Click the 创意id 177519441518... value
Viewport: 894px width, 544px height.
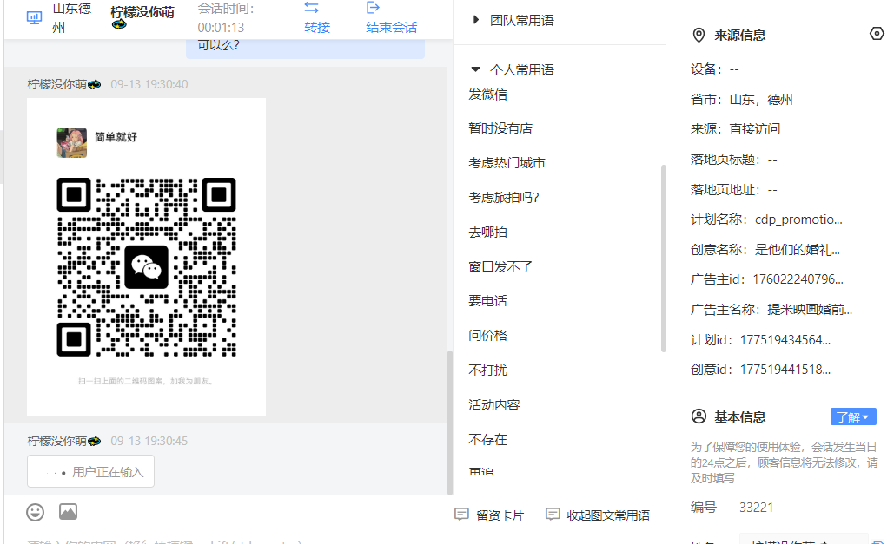click(x=785, y=370)
